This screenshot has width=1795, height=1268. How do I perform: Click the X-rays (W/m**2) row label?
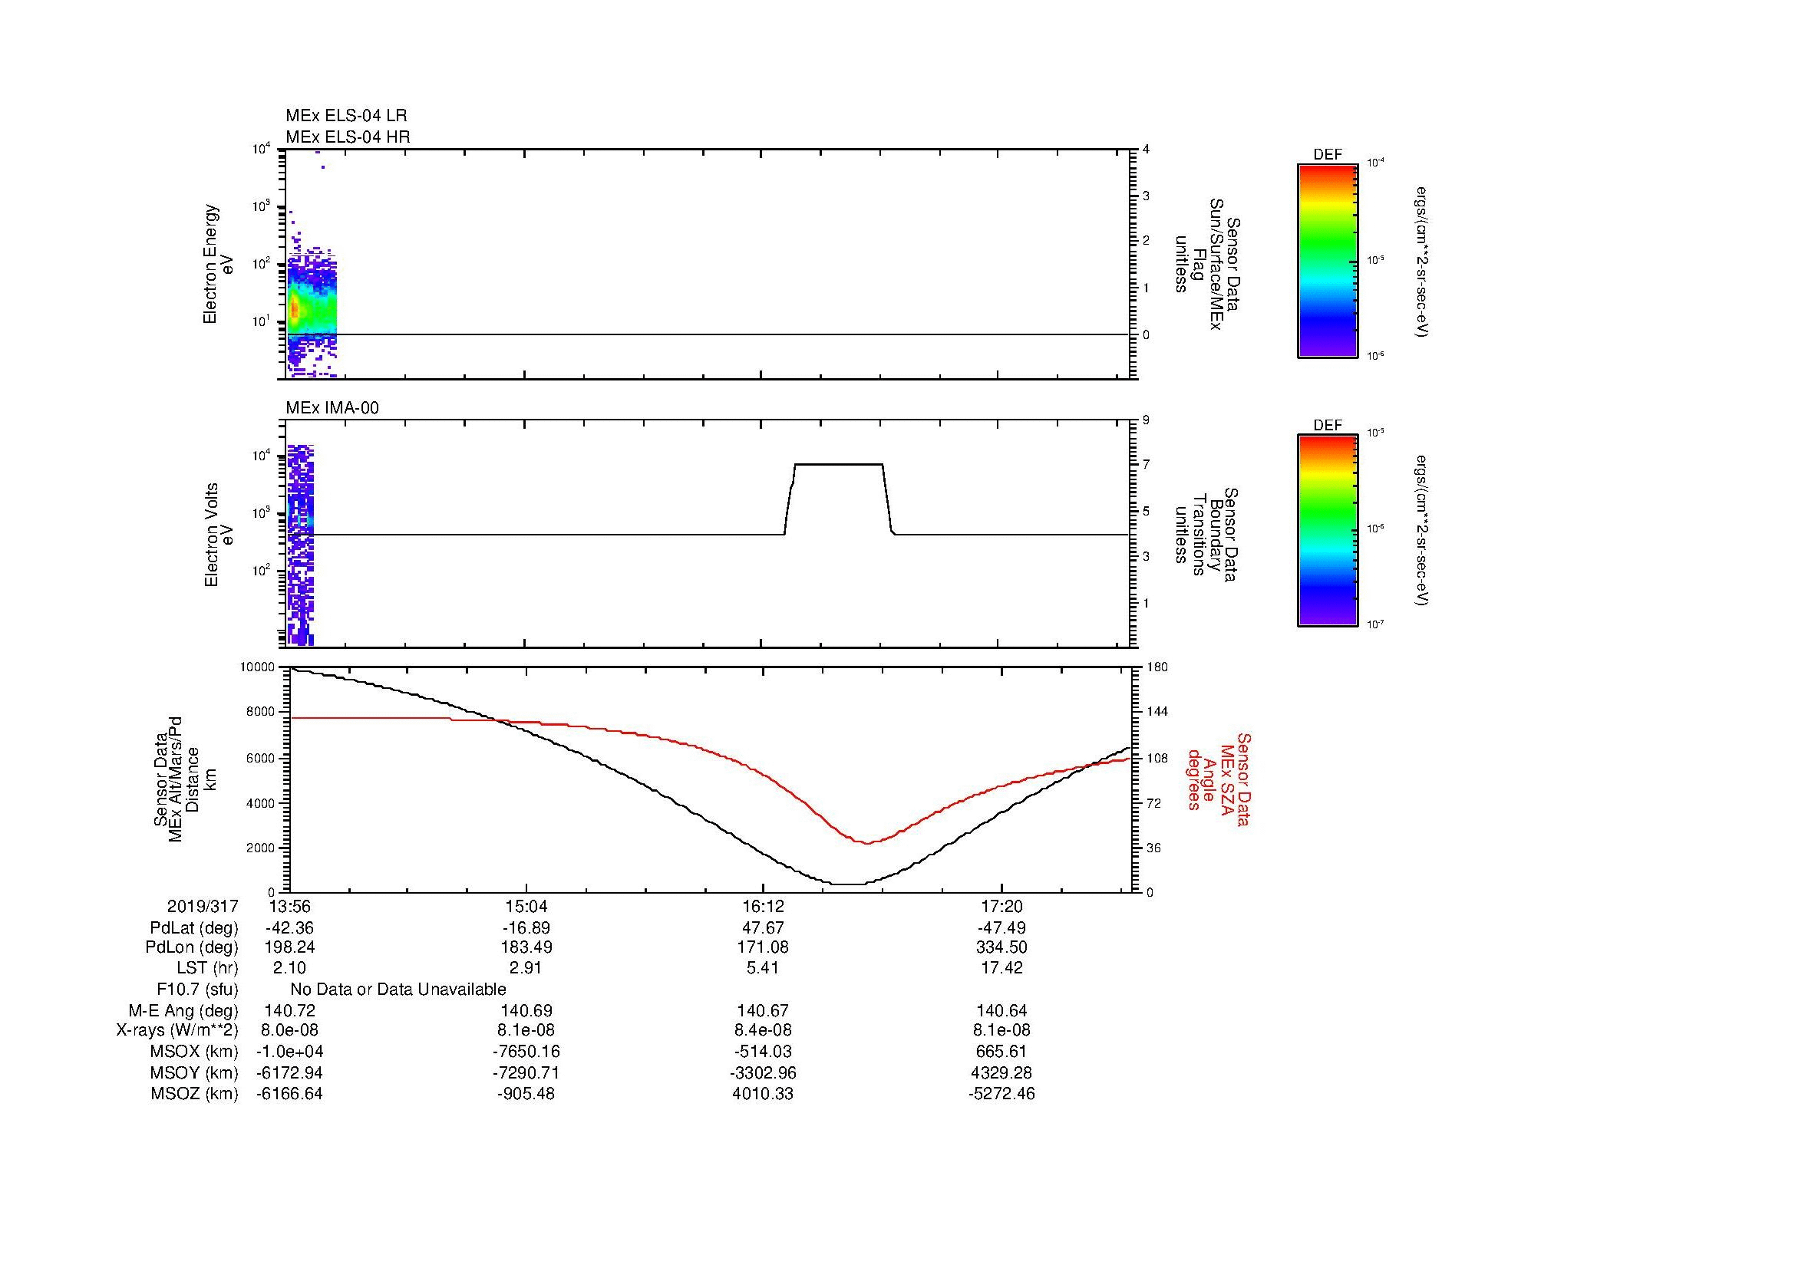click(x=177, y=1030)
